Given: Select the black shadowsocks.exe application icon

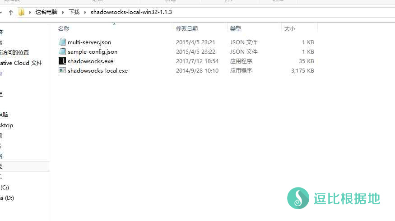Looking at the screenshot, I should [x=62, y=61].
